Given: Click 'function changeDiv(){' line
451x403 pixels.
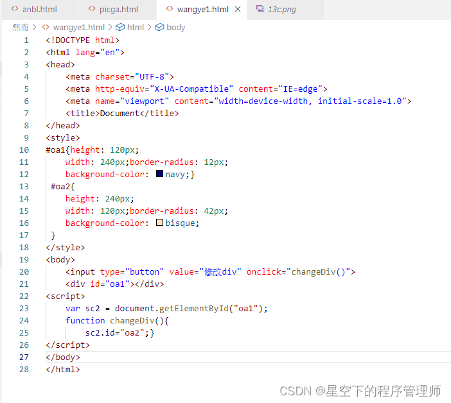Looking at the screenshot, I should (118, 321).
